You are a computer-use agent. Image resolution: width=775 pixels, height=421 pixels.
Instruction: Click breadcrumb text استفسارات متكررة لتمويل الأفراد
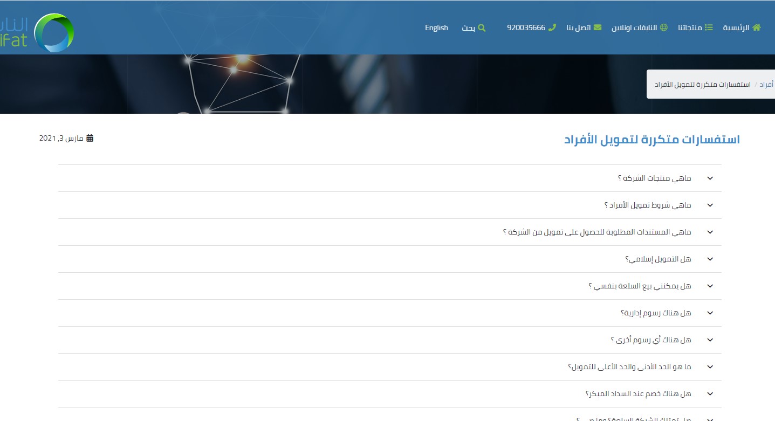tap(703, 85)
